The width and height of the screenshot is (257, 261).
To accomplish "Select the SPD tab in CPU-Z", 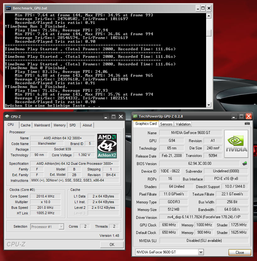I will pyautogui.click(x=73, y=125).
